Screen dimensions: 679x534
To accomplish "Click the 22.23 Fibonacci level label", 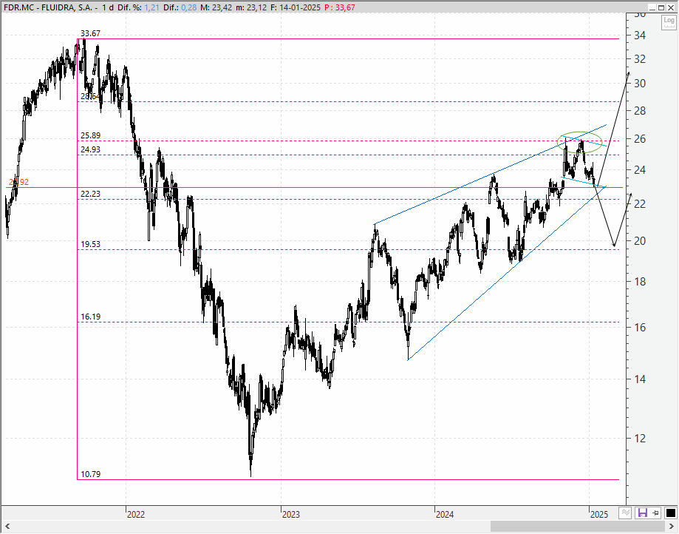I will point(90,194).
